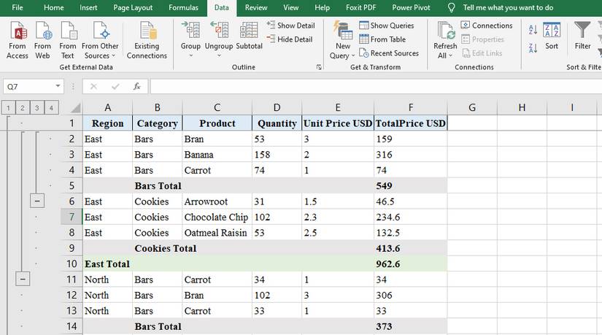Screen dimensions: 602x335
Task: Open Existing Connections
Action: [x=147, y=39]
